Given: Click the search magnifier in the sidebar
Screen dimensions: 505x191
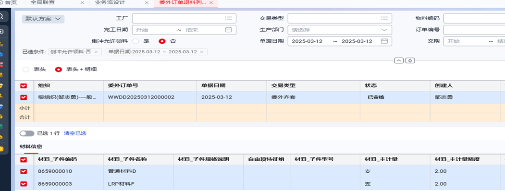Looking at the screenshot, I should coord(1,16).
